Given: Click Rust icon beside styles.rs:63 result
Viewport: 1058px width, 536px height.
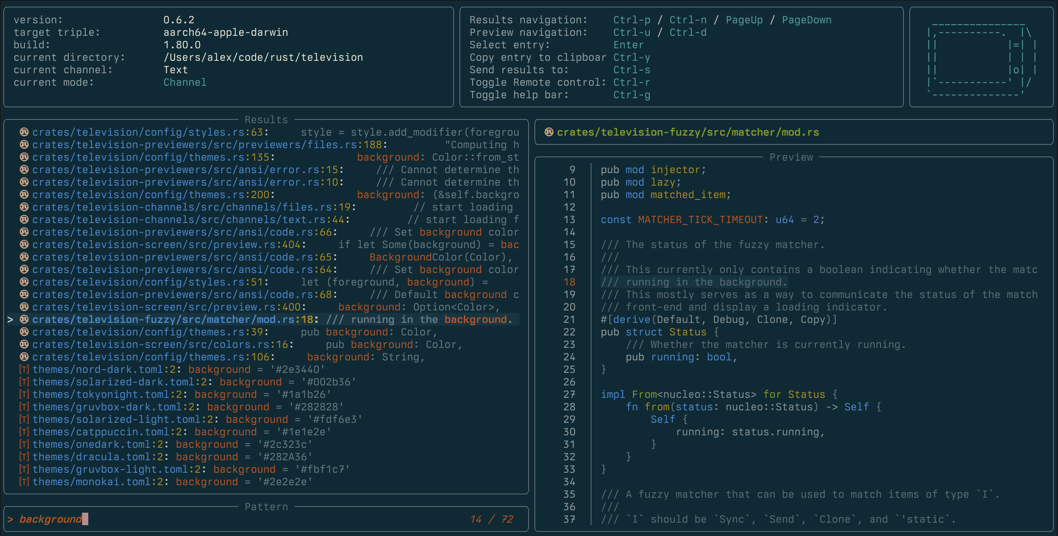Looking at the screenshot, I should (24, 132).
